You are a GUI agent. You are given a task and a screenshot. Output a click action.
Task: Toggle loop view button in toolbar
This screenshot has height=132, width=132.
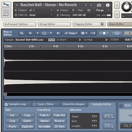[x=44, y=33]
